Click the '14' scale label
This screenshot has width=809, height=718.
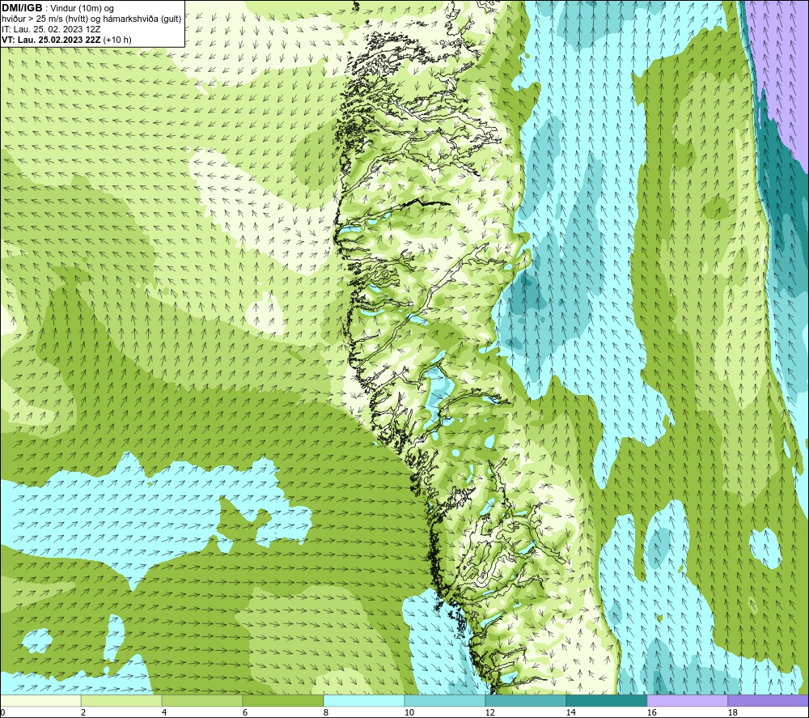click(x=570, y=713)
